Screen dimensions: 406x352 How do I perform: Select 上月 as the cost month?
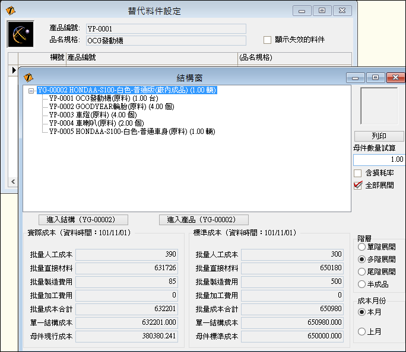point(361,331)
